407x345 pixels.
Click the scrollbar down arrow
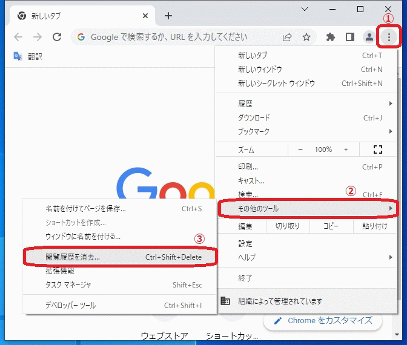pos(397,335)
